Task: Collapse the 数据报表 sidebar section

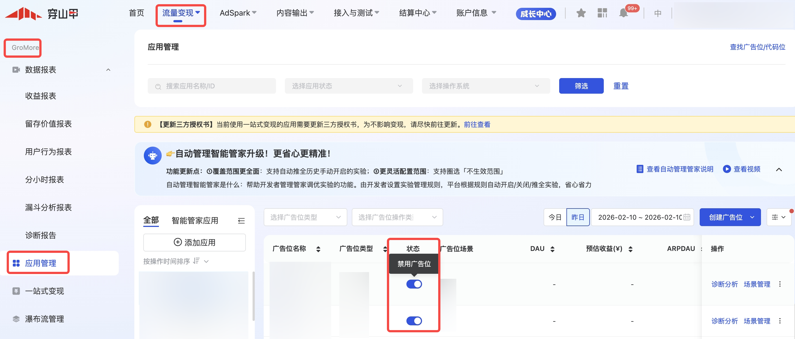Action: pyautogui.click(x=108, y=70)
